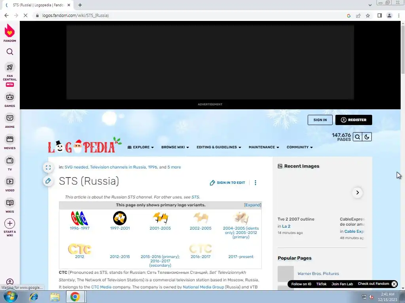The height and width of the screenshot is (303, 405).
Task: Toggle dark theme moon icon
Action: click(367, 137)
